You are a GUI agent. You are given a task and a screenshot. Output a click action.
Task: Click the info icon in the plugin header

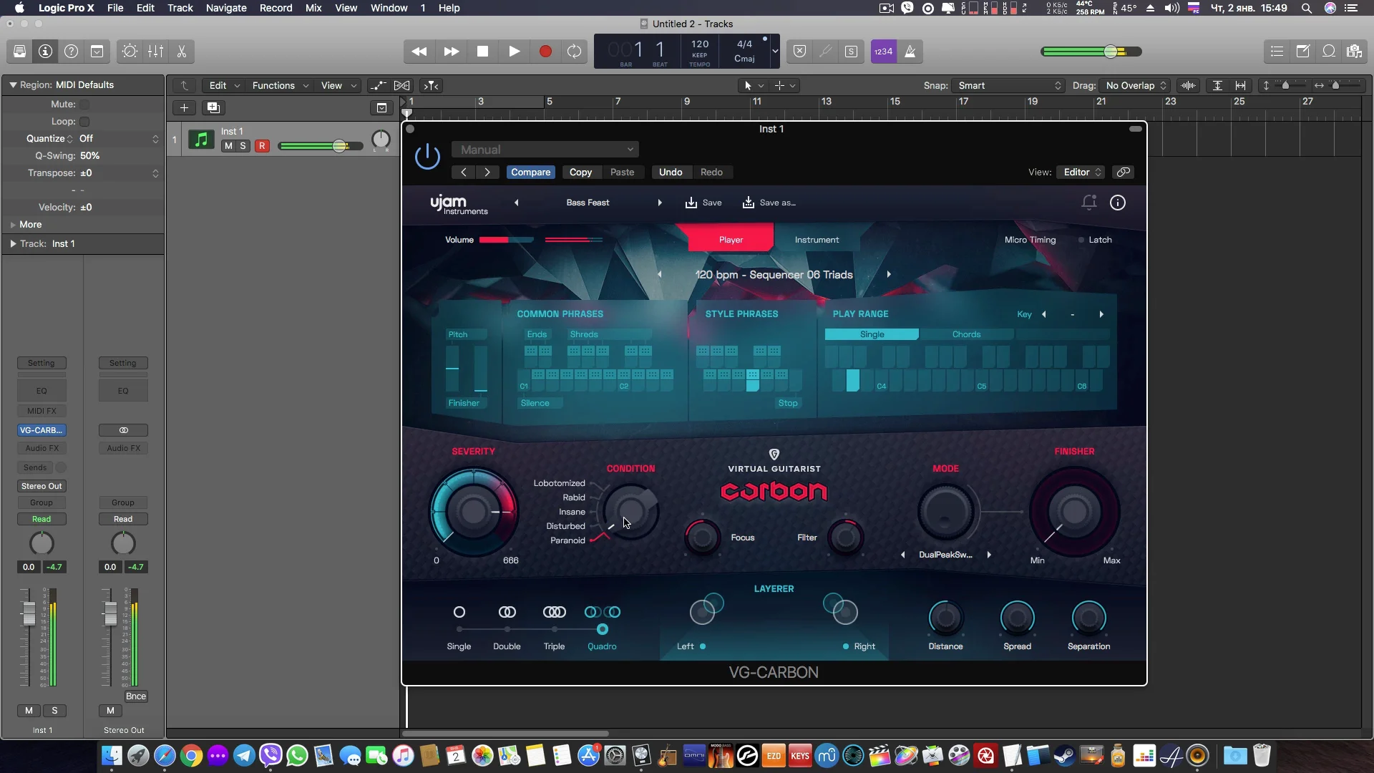(1117, 203)
